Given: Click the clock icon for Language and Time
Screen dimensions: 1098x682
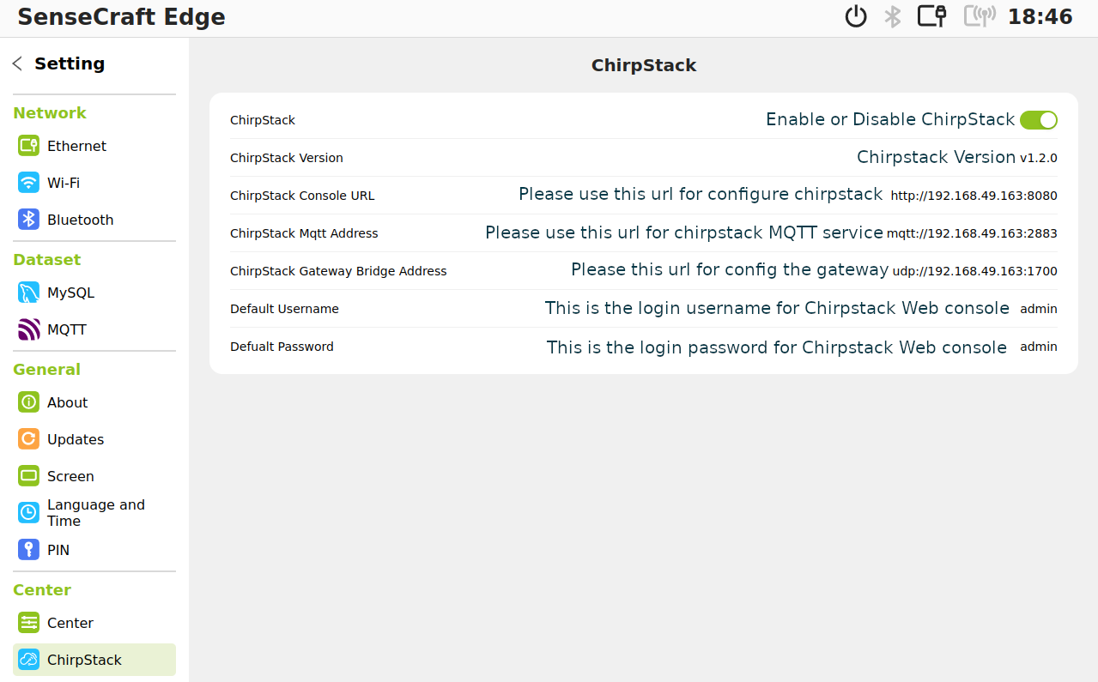Looking at the screenshot, I should (x=28, y=513).
